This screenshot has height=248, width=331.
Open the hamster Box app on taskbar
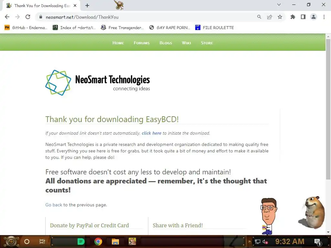tap(132, 242)
